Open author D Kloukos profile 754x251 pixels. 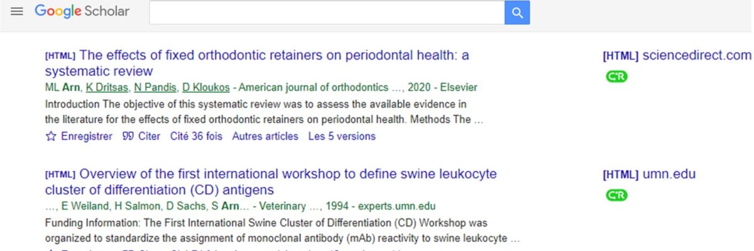click(x=205, y=88)
